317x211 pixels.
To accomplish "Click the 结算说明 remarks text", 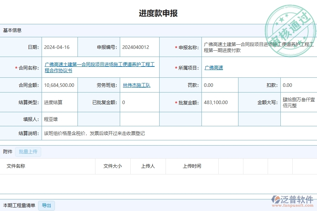I will (95, 133).
